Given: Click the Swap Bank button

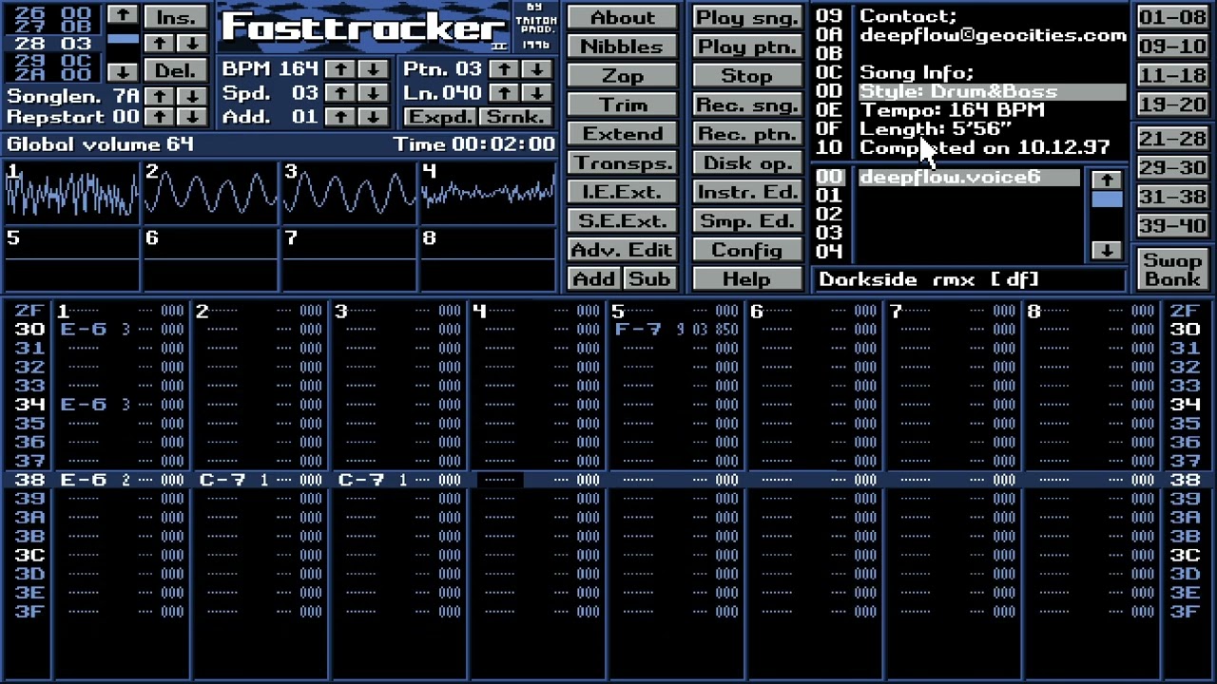Looking at the screenshot, I should [x=1171, y=269].
